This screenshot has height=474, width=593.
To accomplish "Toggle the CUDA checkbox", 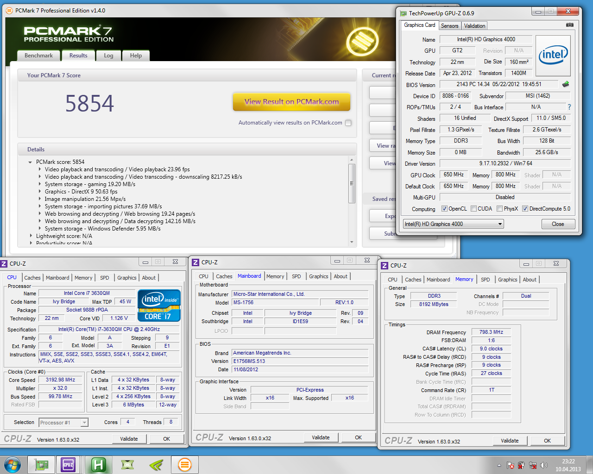I will (x=474, y=209).
